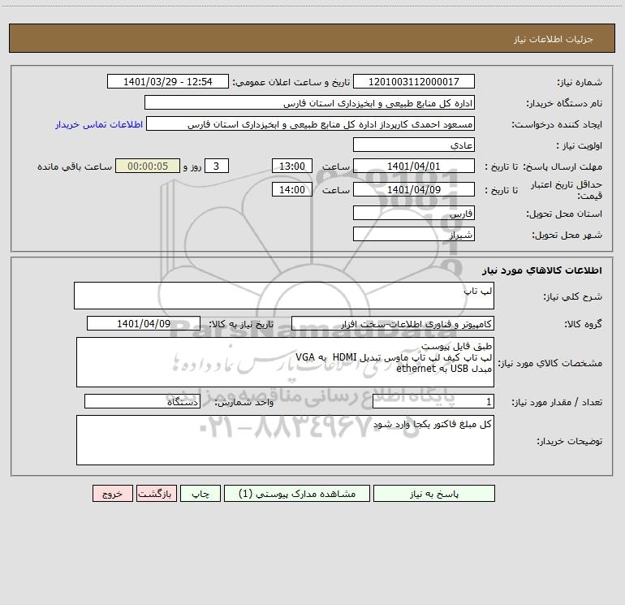Click the price validity date 1401/04/09
625x605 pixels.
point(414,189)
